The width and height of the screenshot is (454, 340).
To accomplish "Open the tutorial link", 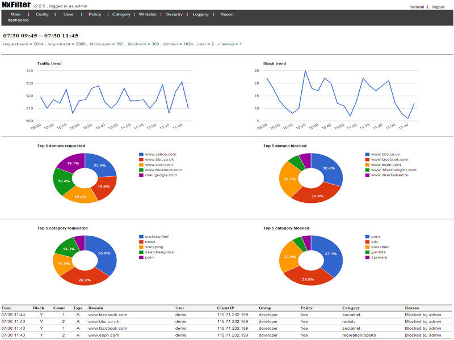I will pyautogui.click(x=417, y=7).
